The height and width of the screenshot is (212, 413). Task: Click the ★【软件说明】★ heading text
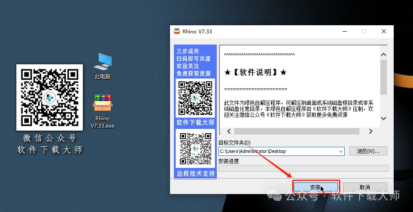click(255, 72)
